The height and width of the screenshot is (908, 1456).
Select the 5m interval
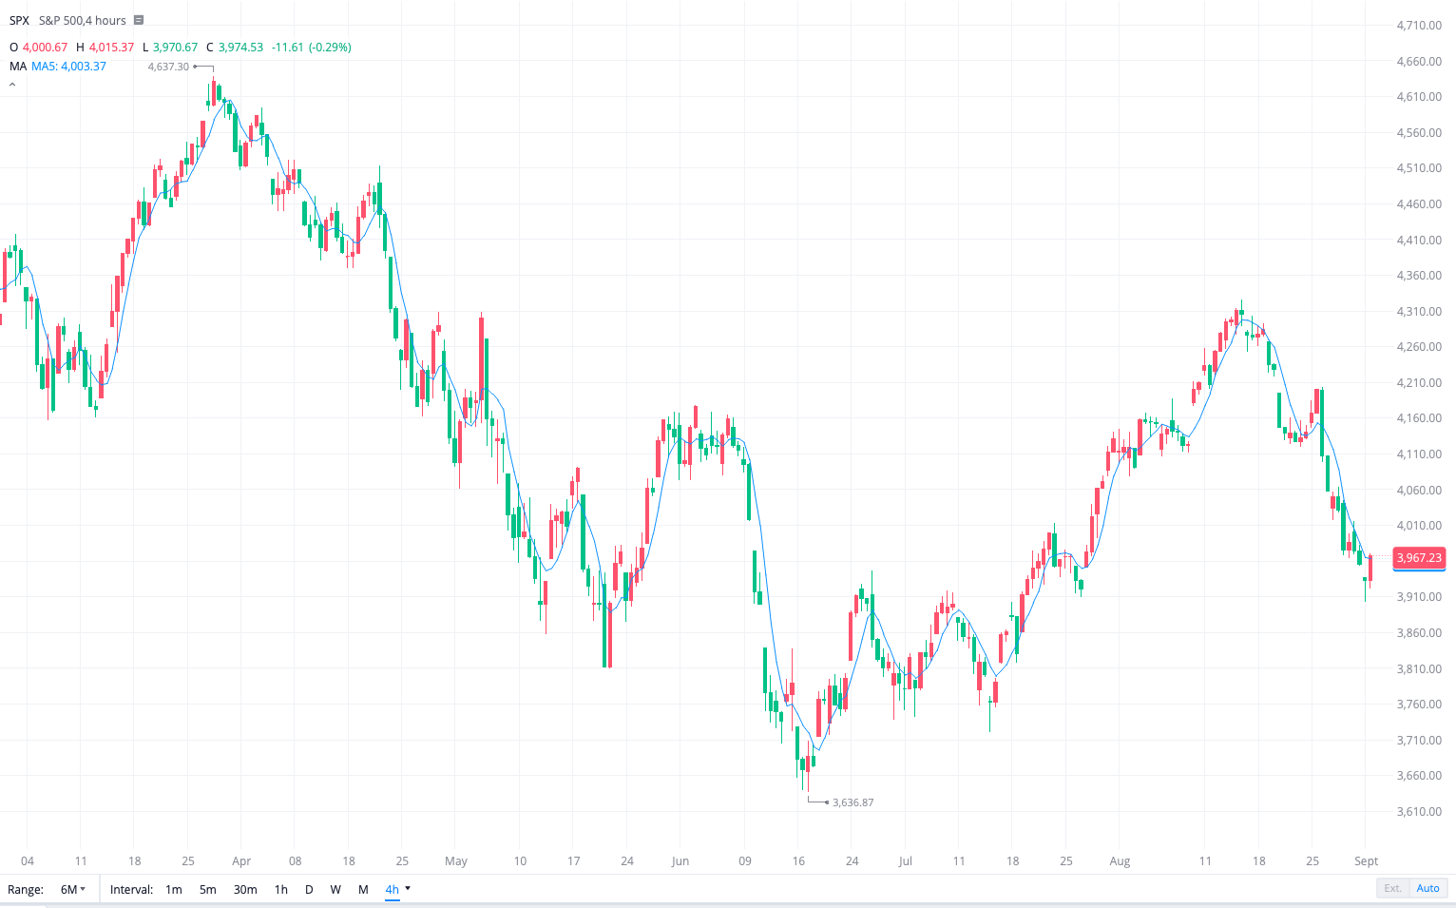[207, 889]
